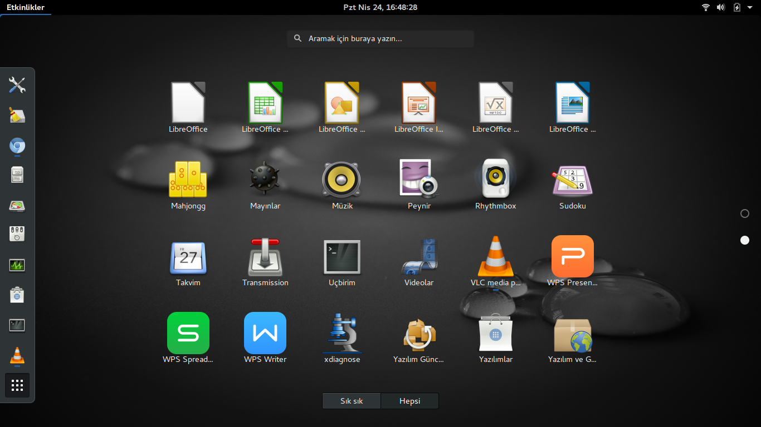The width and height of the screenshot is (761, 427).
Task: Open WPS Spreadsheets green icon
Action: (188, 333)
